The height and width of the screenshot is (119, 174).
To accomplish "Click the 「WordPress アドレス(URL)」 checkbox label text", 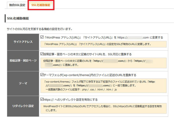I will [x=103, y=37].
